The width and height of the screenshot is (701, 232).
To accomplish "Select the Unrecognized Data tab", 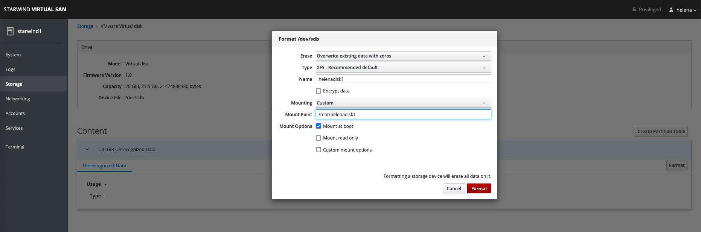I will click(105, 166).
